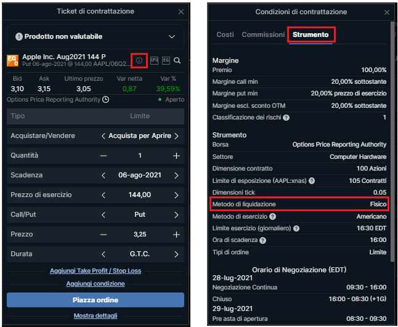398x327 pixels.
Task: Click the Scadenza value 06-ago-2021
Action: coord(140,176)
